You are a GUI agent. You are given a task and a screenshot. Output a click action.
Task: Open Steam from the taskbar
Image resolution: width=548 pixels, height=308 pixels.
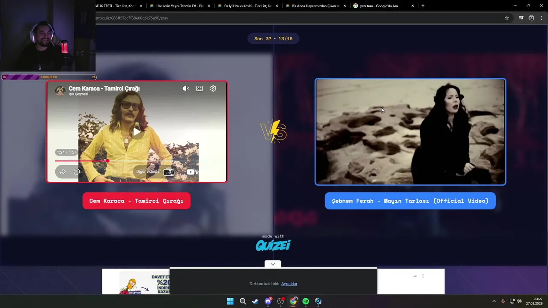255,301
